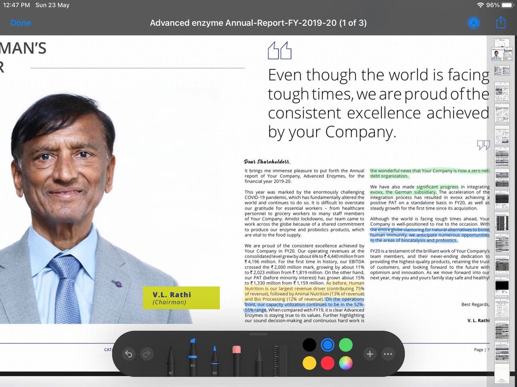
Task: Tap the document title Advanced enzyme Annual-Report
Action: [258, 23]
